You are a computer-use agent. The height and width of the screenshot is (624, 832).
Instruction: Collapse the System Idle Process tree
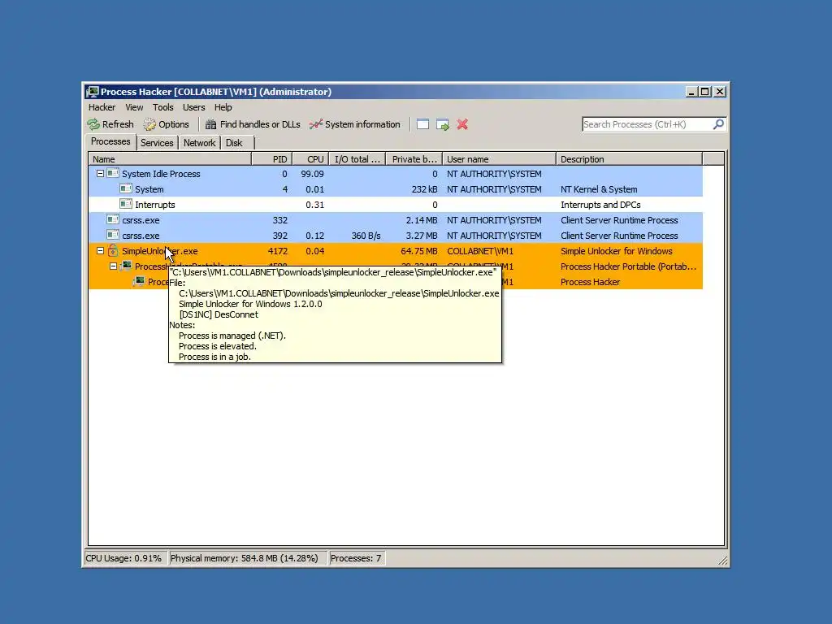100,174
